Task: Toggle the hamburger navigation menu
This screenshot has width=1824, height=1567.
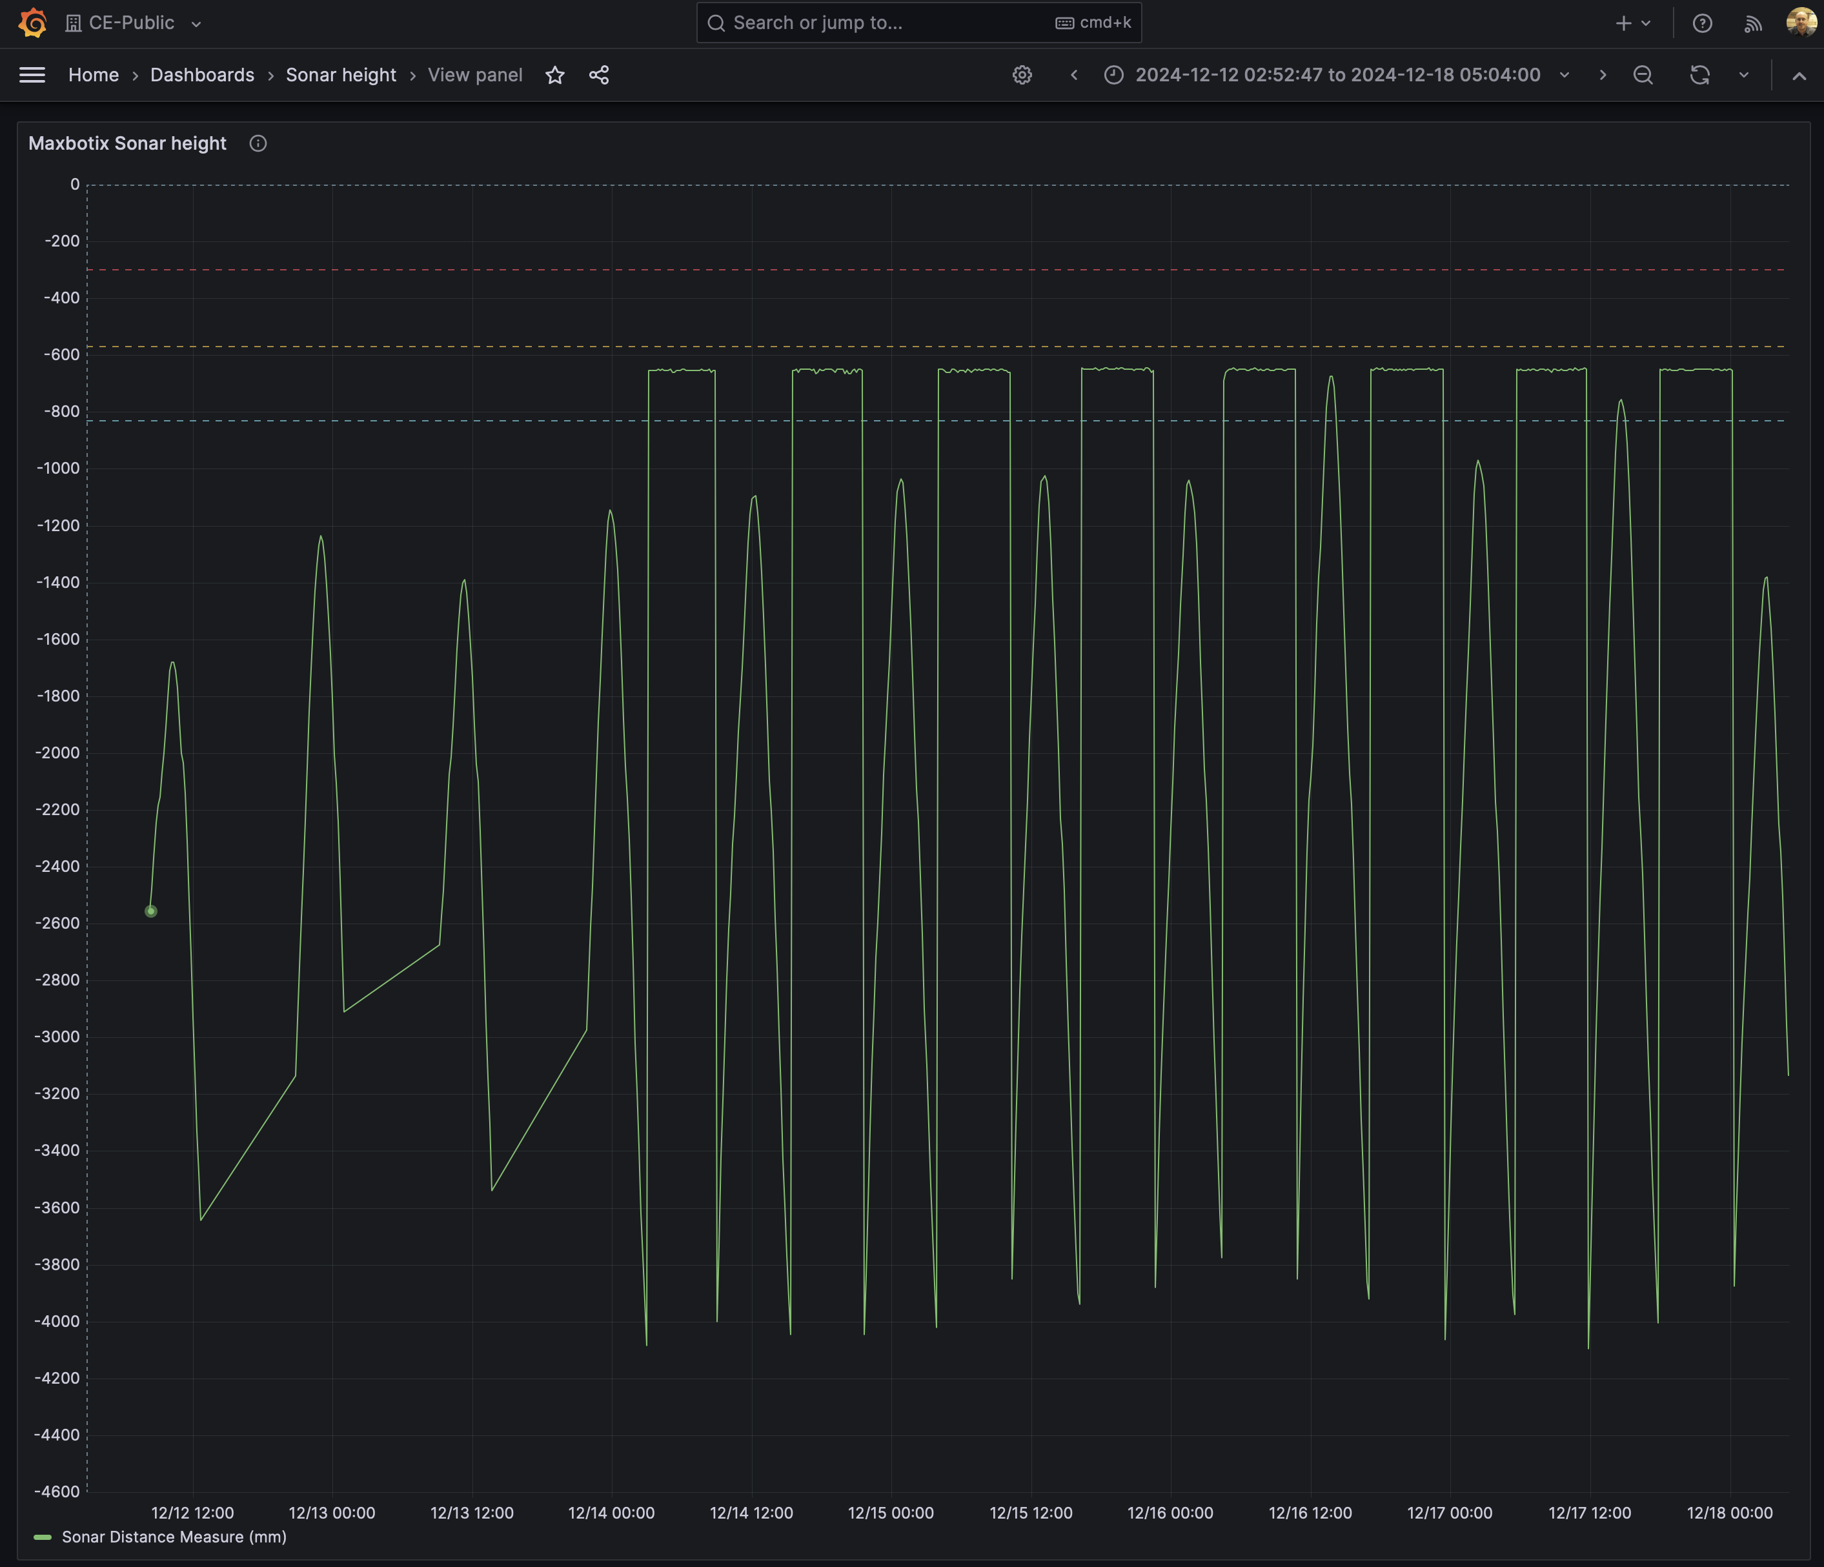Action: coord(32,75)
